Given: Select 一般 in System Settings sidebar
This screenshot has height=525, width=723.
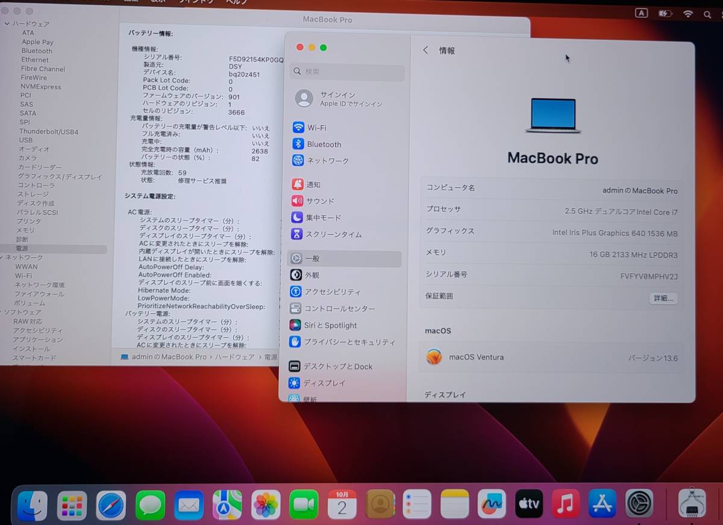Looking at the screenshot, I should pos(345,259).
